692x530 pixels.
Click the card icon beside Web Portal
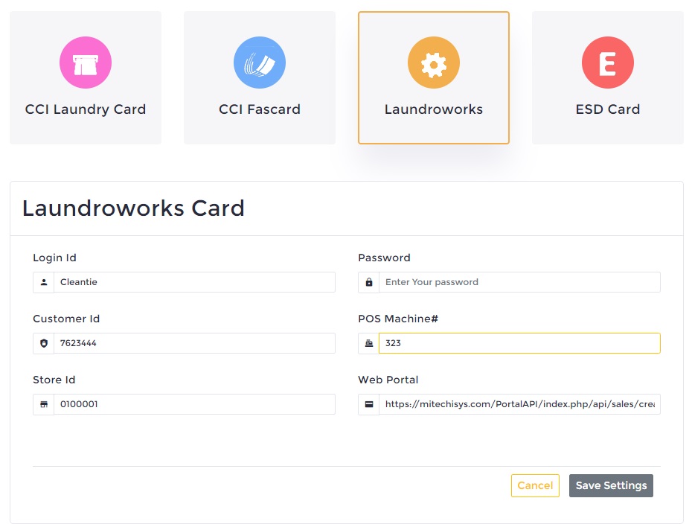coord(369,404)
